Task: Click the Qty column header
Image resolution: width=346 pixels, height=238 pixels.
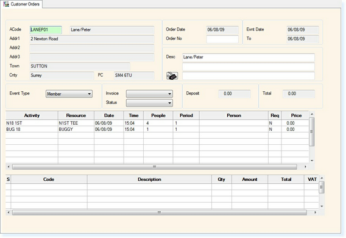Action: 222,180
